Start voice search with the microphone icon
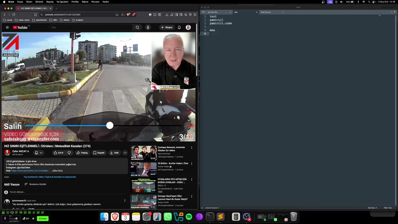398x224 pixels. [148, 27]
